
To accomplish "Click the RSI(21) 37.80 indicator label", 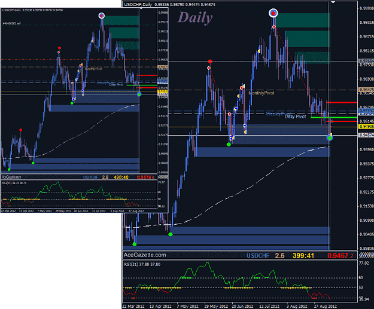I will 142,264.
